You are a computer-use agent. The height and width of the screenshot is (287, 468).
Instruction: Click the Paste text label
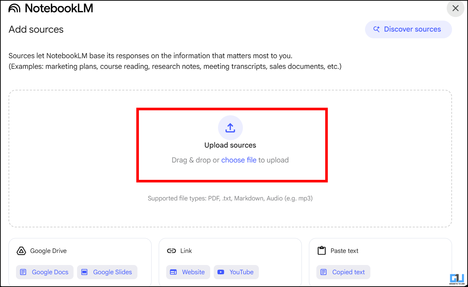tap(344, 251)
